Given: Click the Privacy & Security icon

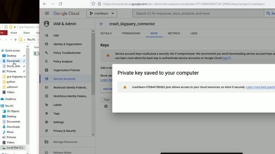Looking at the screenshot, I should [x=46, y=130].
